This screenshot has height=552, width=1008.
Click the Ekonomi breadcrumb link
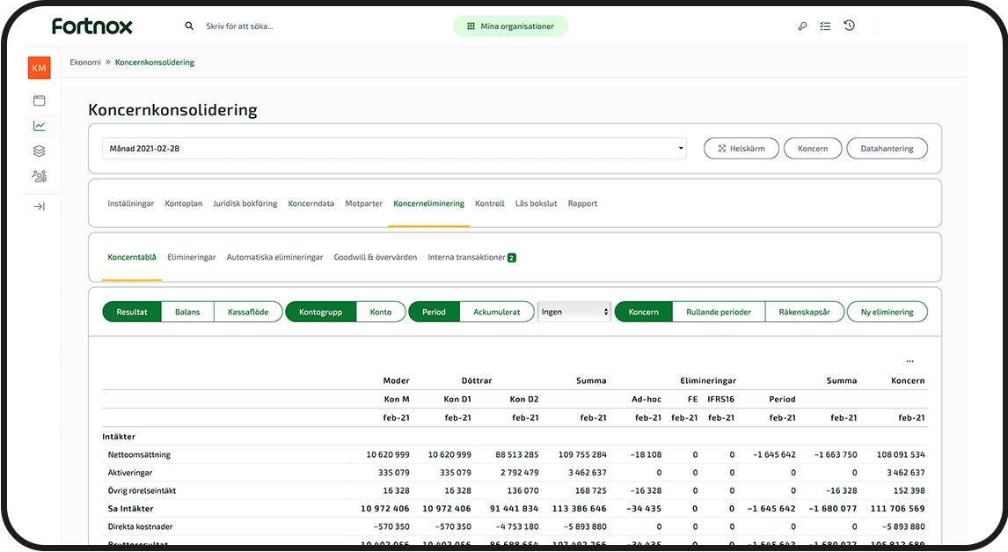pyautogui.click(x=85, y=63)
